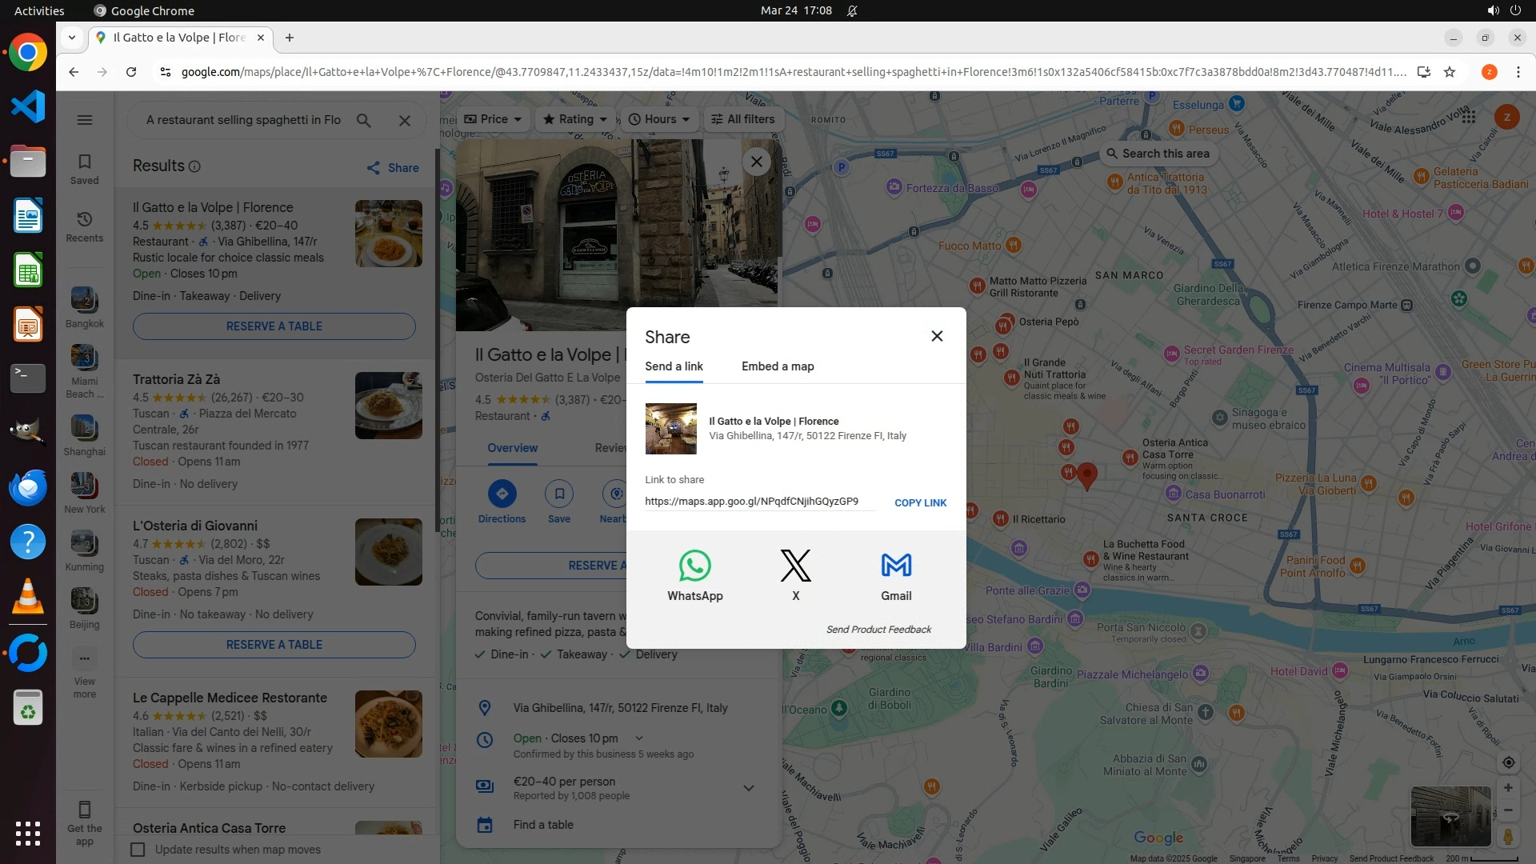Click Send Product Feedback link in dialog
The width and height of the screenshot is (1536, 864).
[878, 630]
